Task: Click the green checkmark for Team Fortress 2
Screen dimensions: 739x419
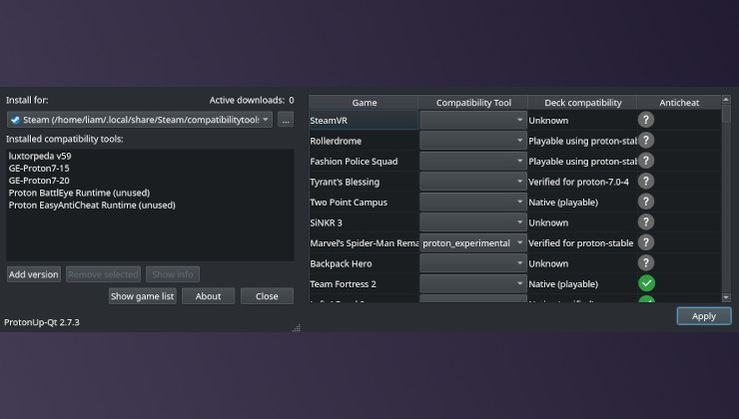Action: click(x=646, y=283)
